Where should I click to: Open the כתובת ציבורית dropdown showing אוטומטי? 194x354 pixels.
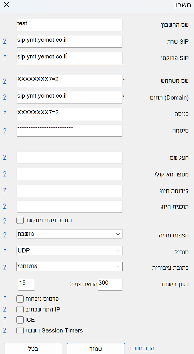click(x=69, y=266)
